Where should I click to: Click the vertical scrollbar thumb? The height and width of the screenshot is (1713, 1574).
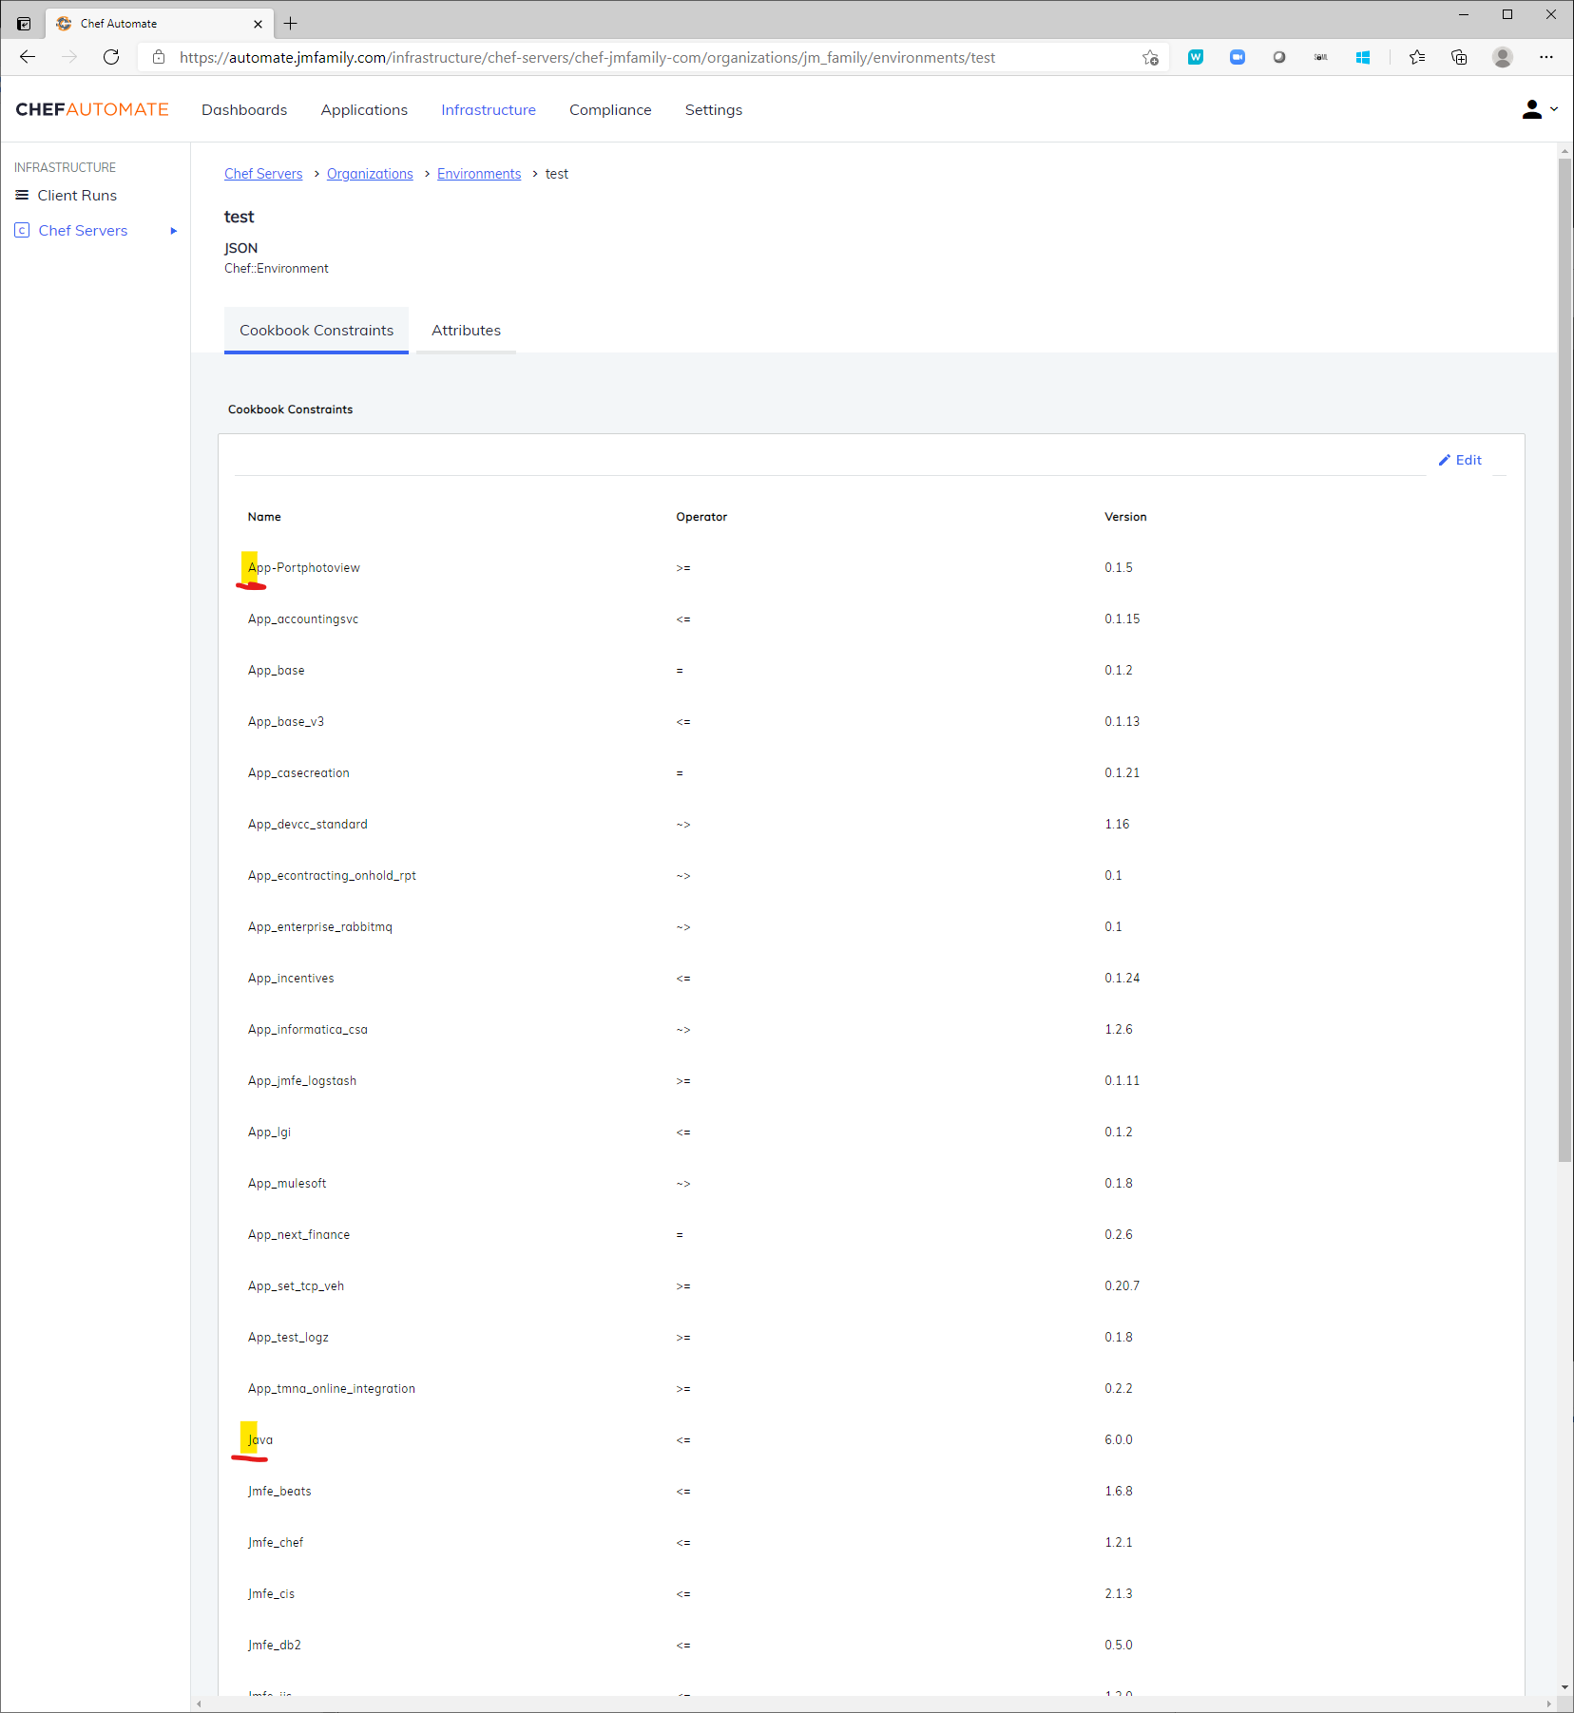pos(1564,660)
